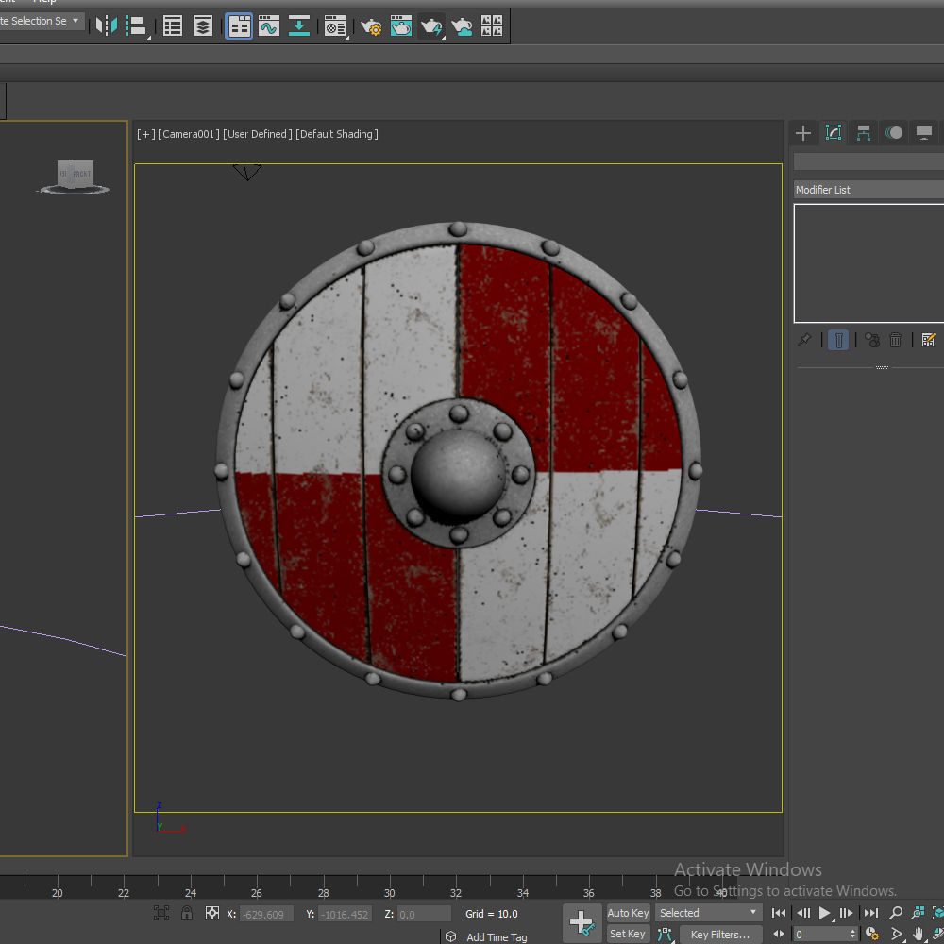
Task: Step to next frame
Action: (847, 913)
